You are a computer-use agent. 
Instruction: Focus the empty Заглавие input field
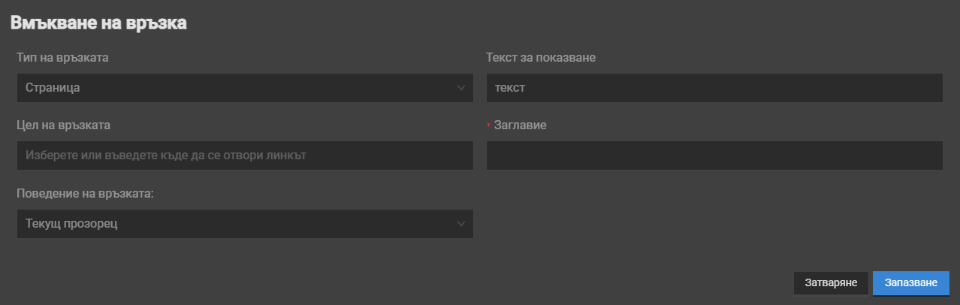714,156
